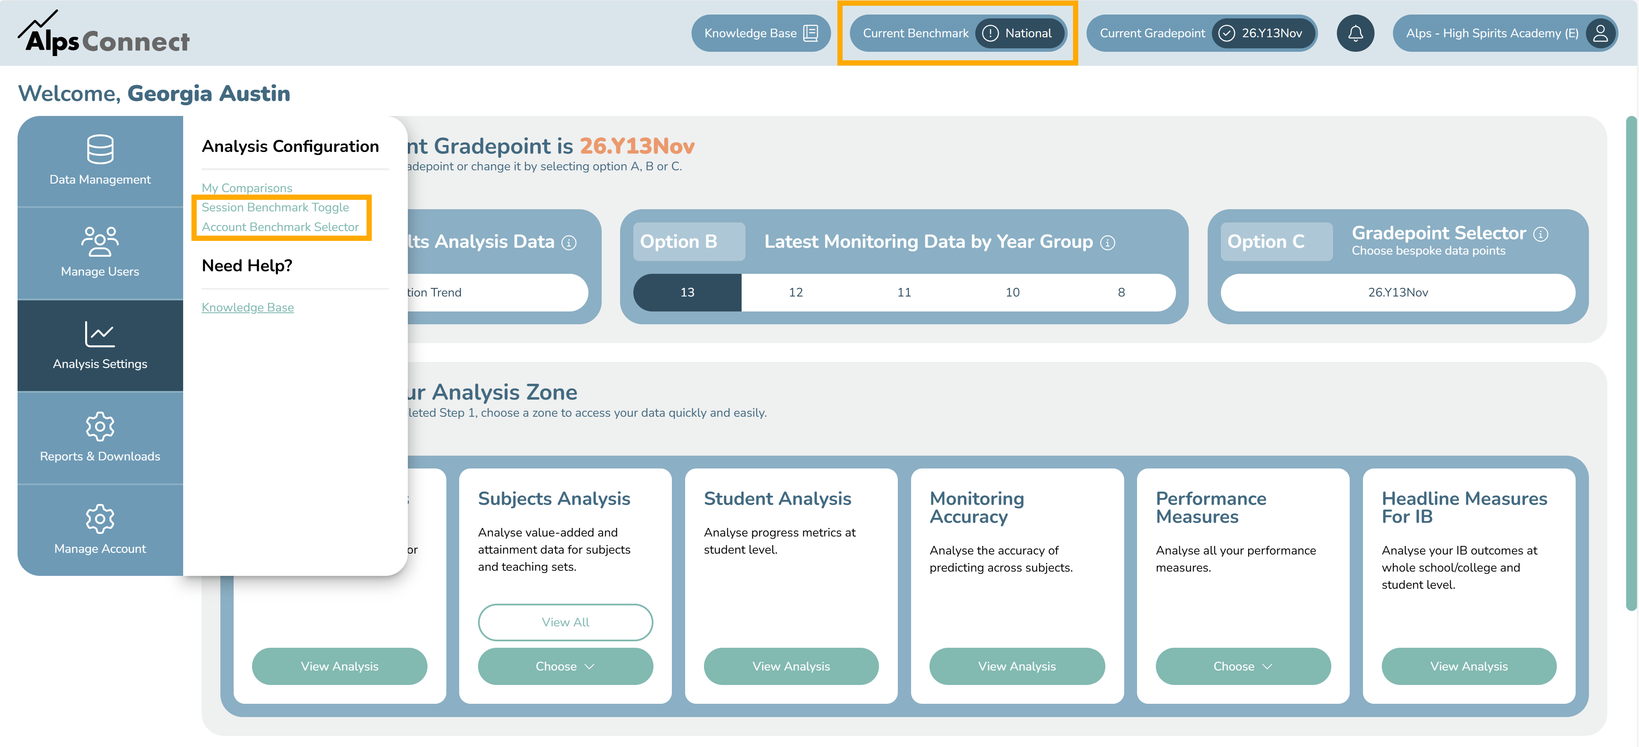This screenshot has width=1639, height=747.
Task: Toggle the National benchmark pill
Action: click(x=1020, y=33)
